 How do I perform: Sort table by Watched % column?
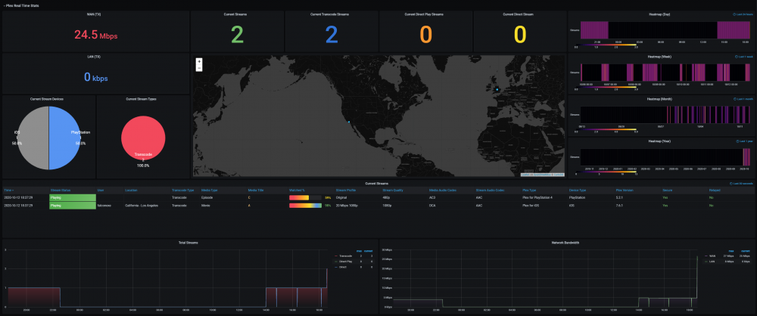(x=297, y=190)
